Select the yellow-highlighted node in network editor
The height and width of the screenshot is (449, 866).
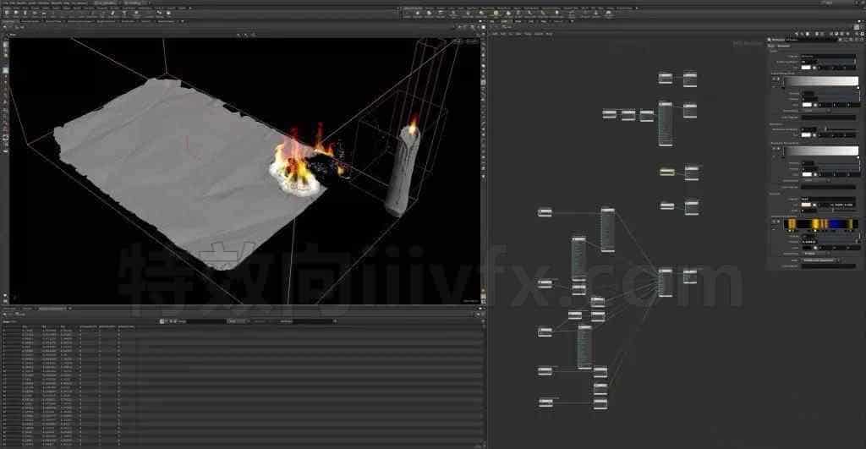tap(666, 172)
